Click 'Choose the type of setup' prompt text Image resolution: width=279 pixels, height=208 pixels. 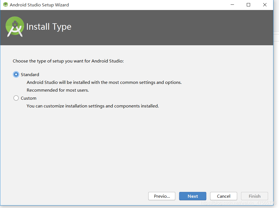pyautogui.click(x=68, y=61)
